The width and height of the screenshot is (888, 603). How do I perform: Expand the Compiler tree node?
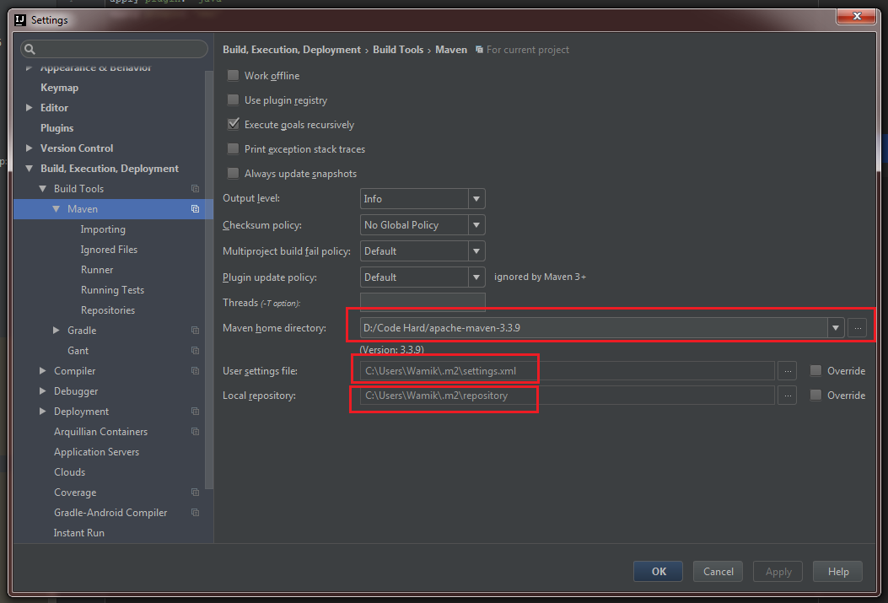click(43, 371)
